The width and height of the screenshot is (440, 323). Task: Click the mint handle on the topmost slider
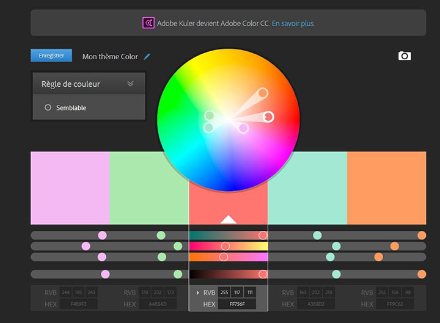(317, 235)
